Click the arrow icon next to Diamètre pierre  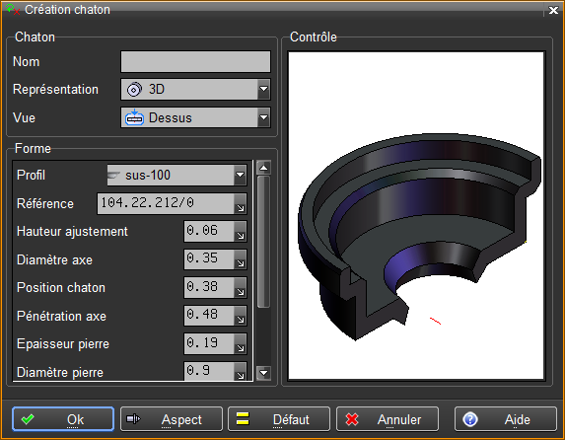[241, 372]
